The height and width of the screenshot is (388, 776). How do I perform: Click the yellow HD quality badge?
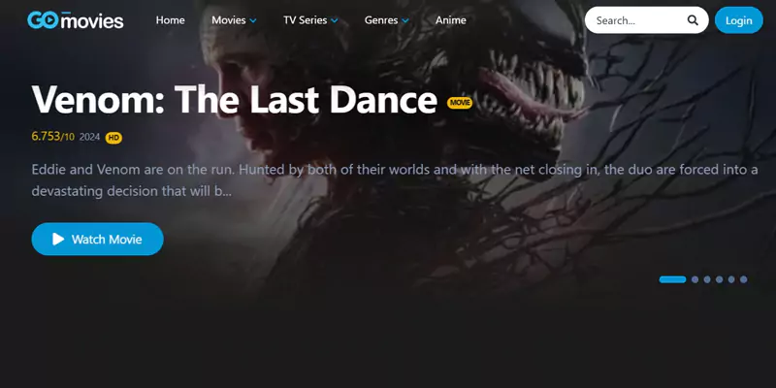coord(113,138)
